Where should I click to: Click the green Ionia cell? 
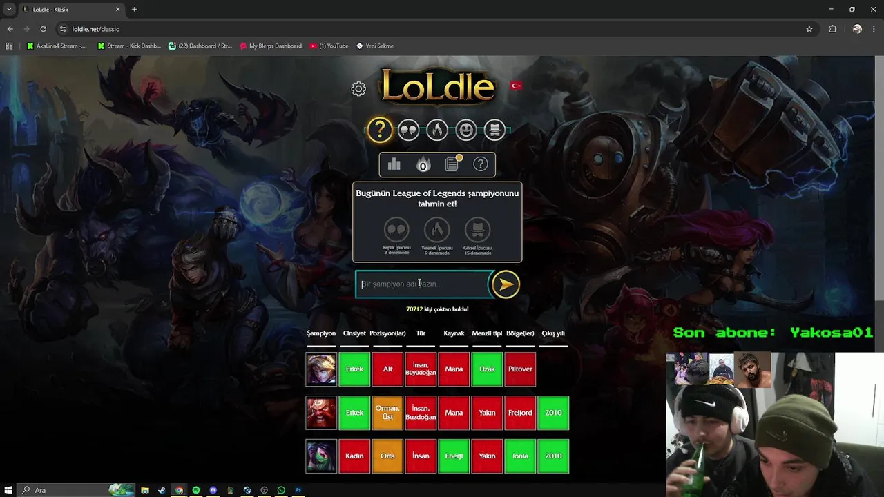click(x=520, y=456)
